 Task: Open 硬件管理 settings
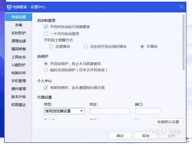coord(19,89)
